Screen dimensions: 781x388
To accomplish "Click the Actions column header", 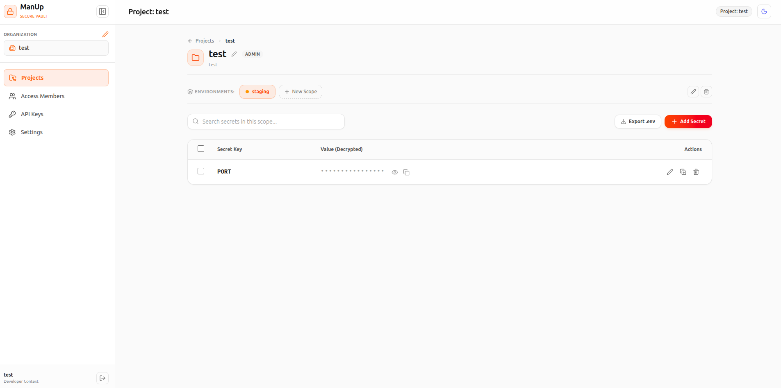I will 693,149.
